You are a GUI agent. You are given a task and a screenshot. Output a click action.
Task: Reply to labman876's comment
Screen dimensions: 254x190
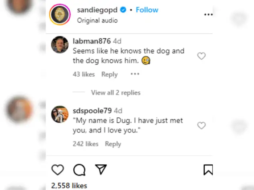tap(110, 74)
